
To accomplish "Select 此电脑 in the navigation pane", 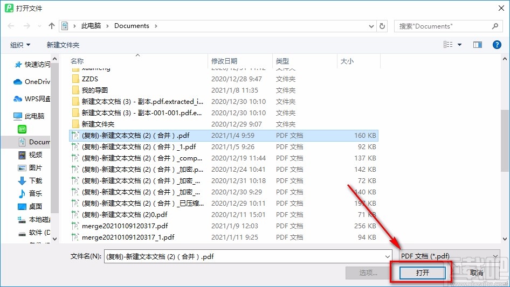I will [29, 116].
